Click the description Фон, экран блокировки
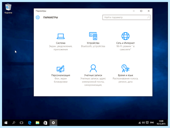This screenshot has height=128, width=170. (61, 80)
